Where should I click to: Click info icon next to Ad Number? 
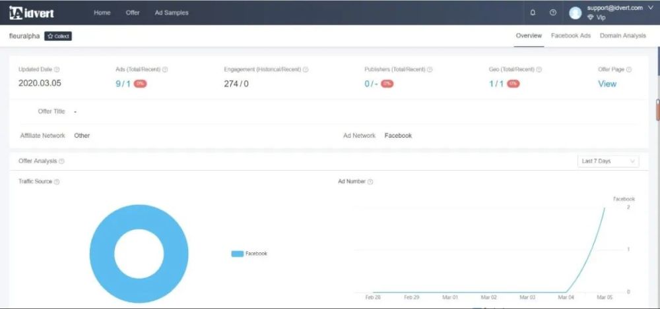(x=370, y=182)
